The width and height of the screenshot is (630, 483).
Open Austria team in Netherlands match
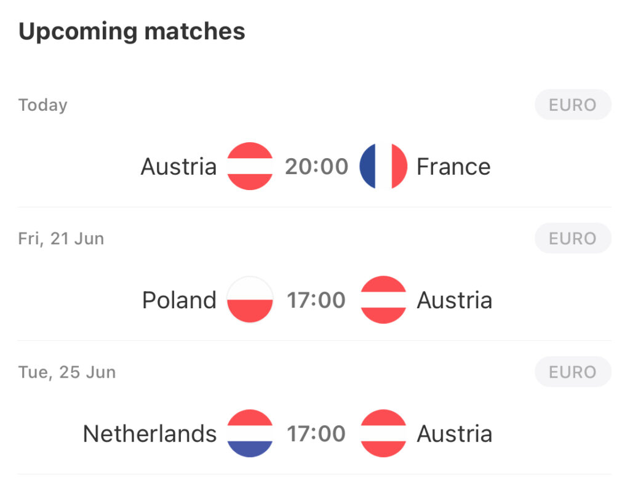click(455, 434)
